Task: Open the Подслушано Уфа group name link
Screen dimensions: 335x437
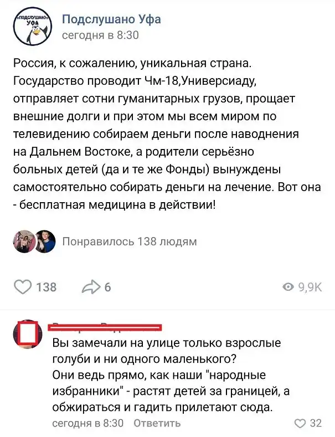Action: click(x=111, y=19)
